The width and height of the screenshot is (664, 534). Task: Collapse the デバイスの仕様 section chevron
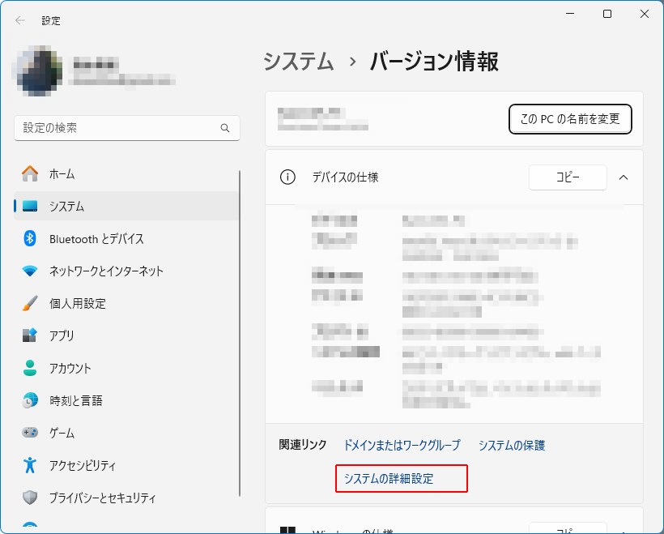coord(624,177)
